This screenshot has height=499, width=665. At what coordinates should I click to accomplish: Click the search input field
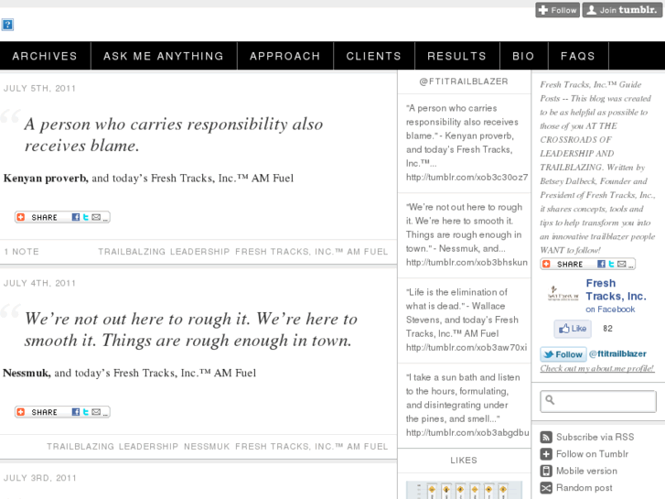598,401
